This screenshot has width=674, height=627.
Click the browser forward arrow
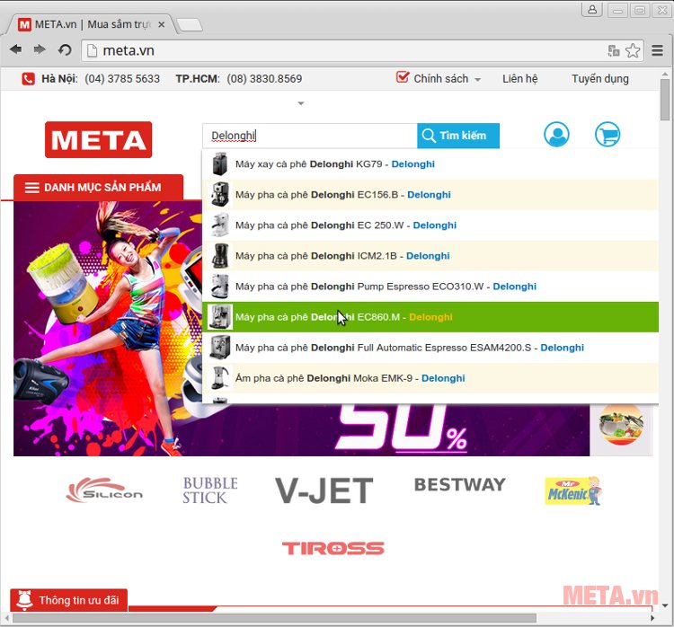[x=40, y=49]
